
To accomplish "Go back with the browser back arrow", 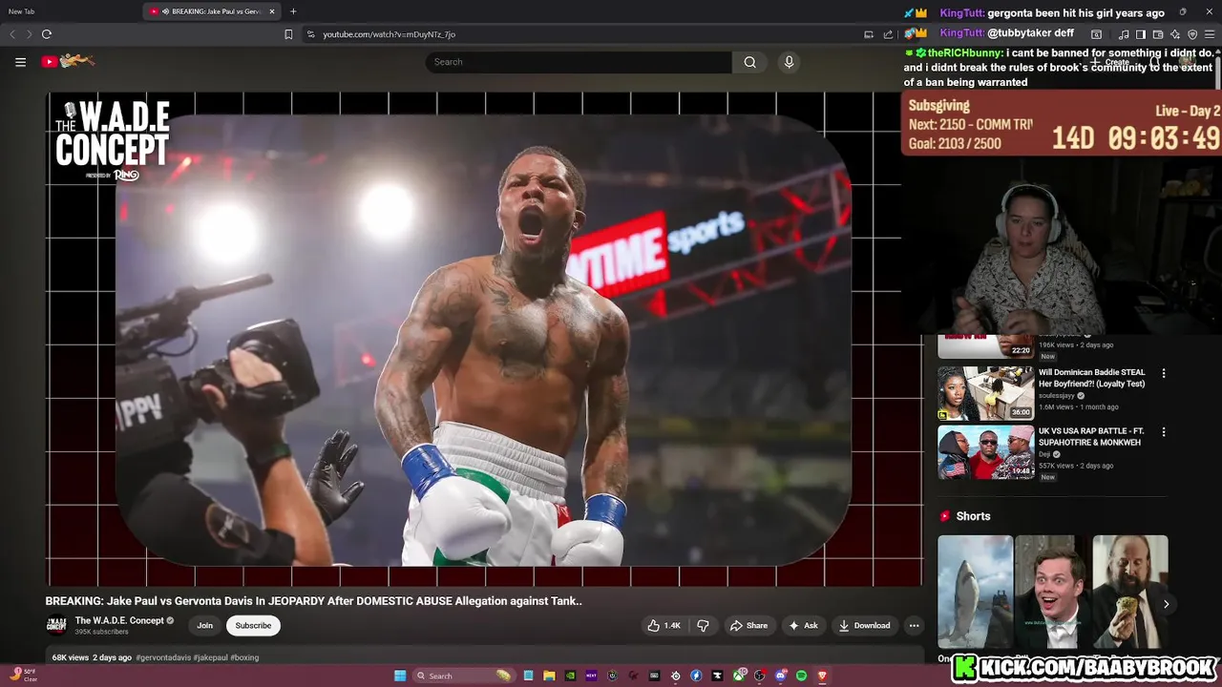I will [12, 34].
